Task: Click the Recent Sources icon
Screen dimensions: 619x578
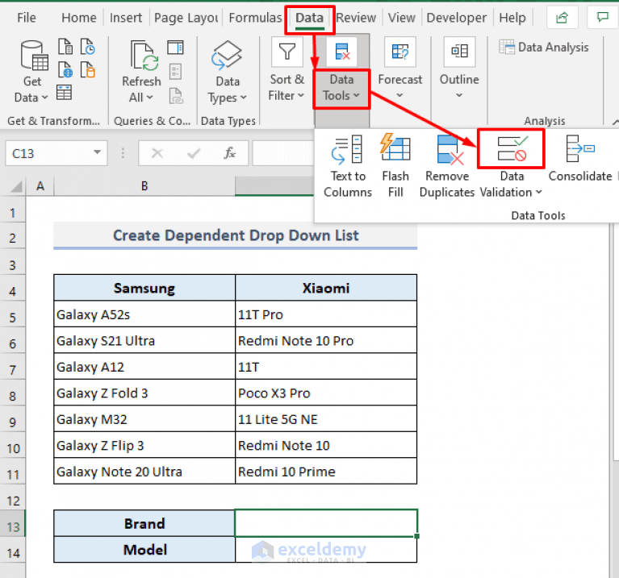Action: [88, 47]
